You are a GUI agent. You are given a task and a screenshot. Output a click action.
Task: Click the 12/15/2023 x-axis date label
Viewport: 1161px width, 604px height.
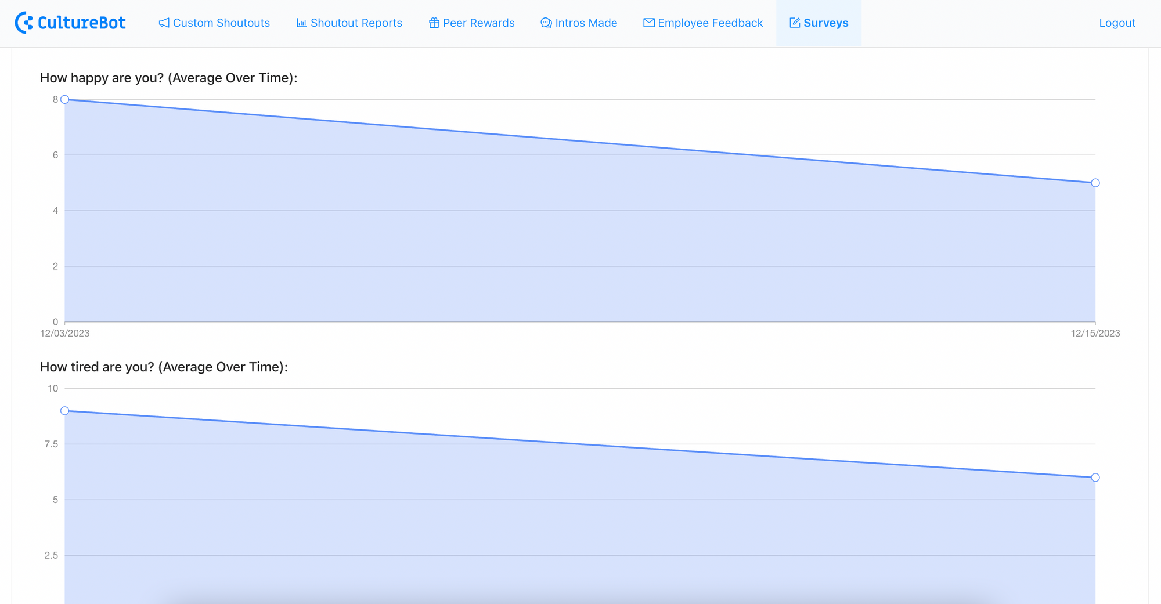click(1095, 333)
